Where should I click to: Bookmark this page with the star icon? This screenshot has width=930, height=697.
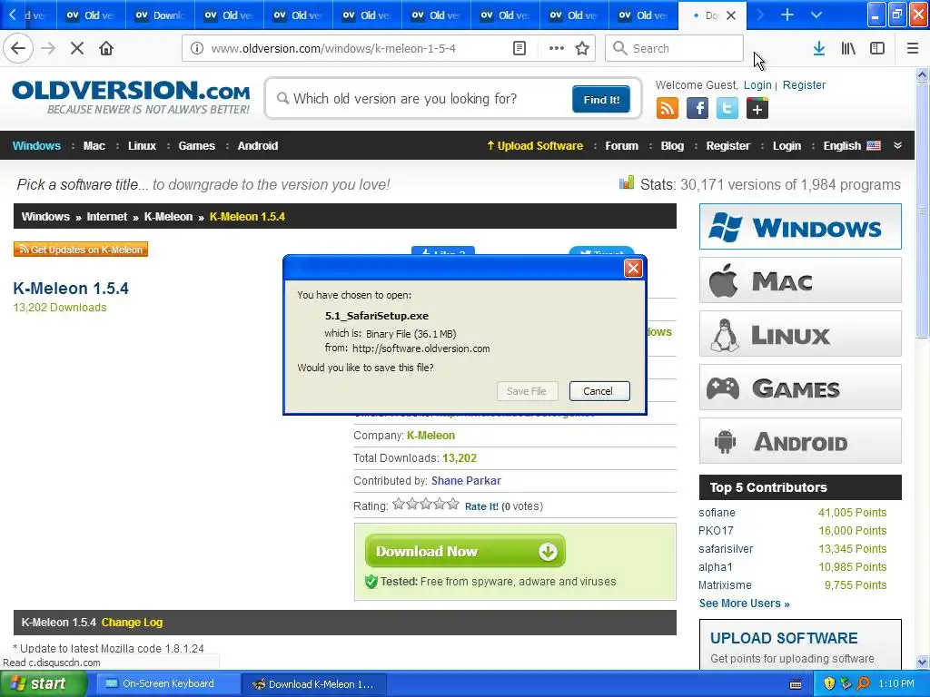point(582,48)
